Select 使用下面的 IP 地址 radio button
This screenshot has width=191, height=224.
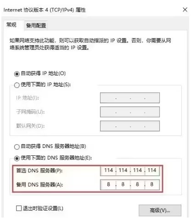17,85
